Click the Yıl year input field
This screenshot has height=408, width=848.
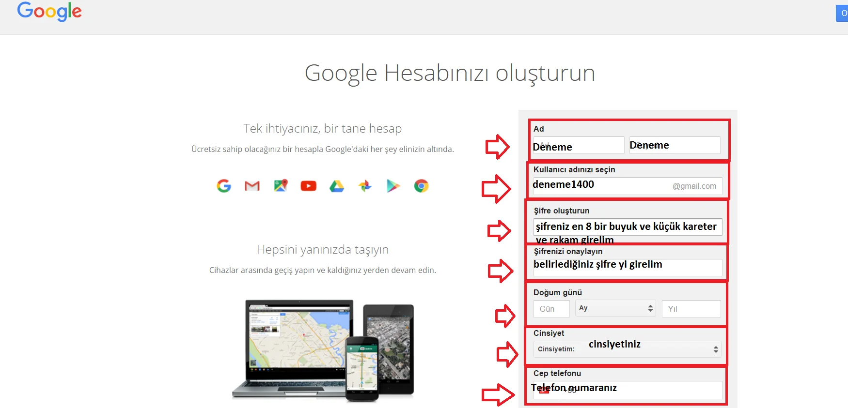(x=691, y=309)
